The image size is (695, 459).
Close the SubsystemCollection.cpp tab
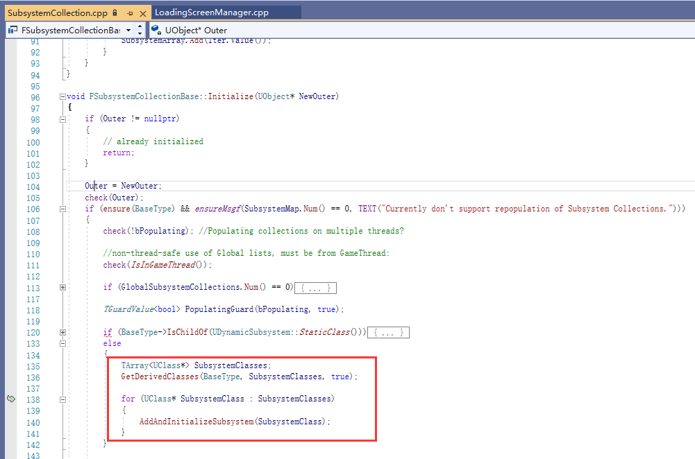[x=143, y=13]
